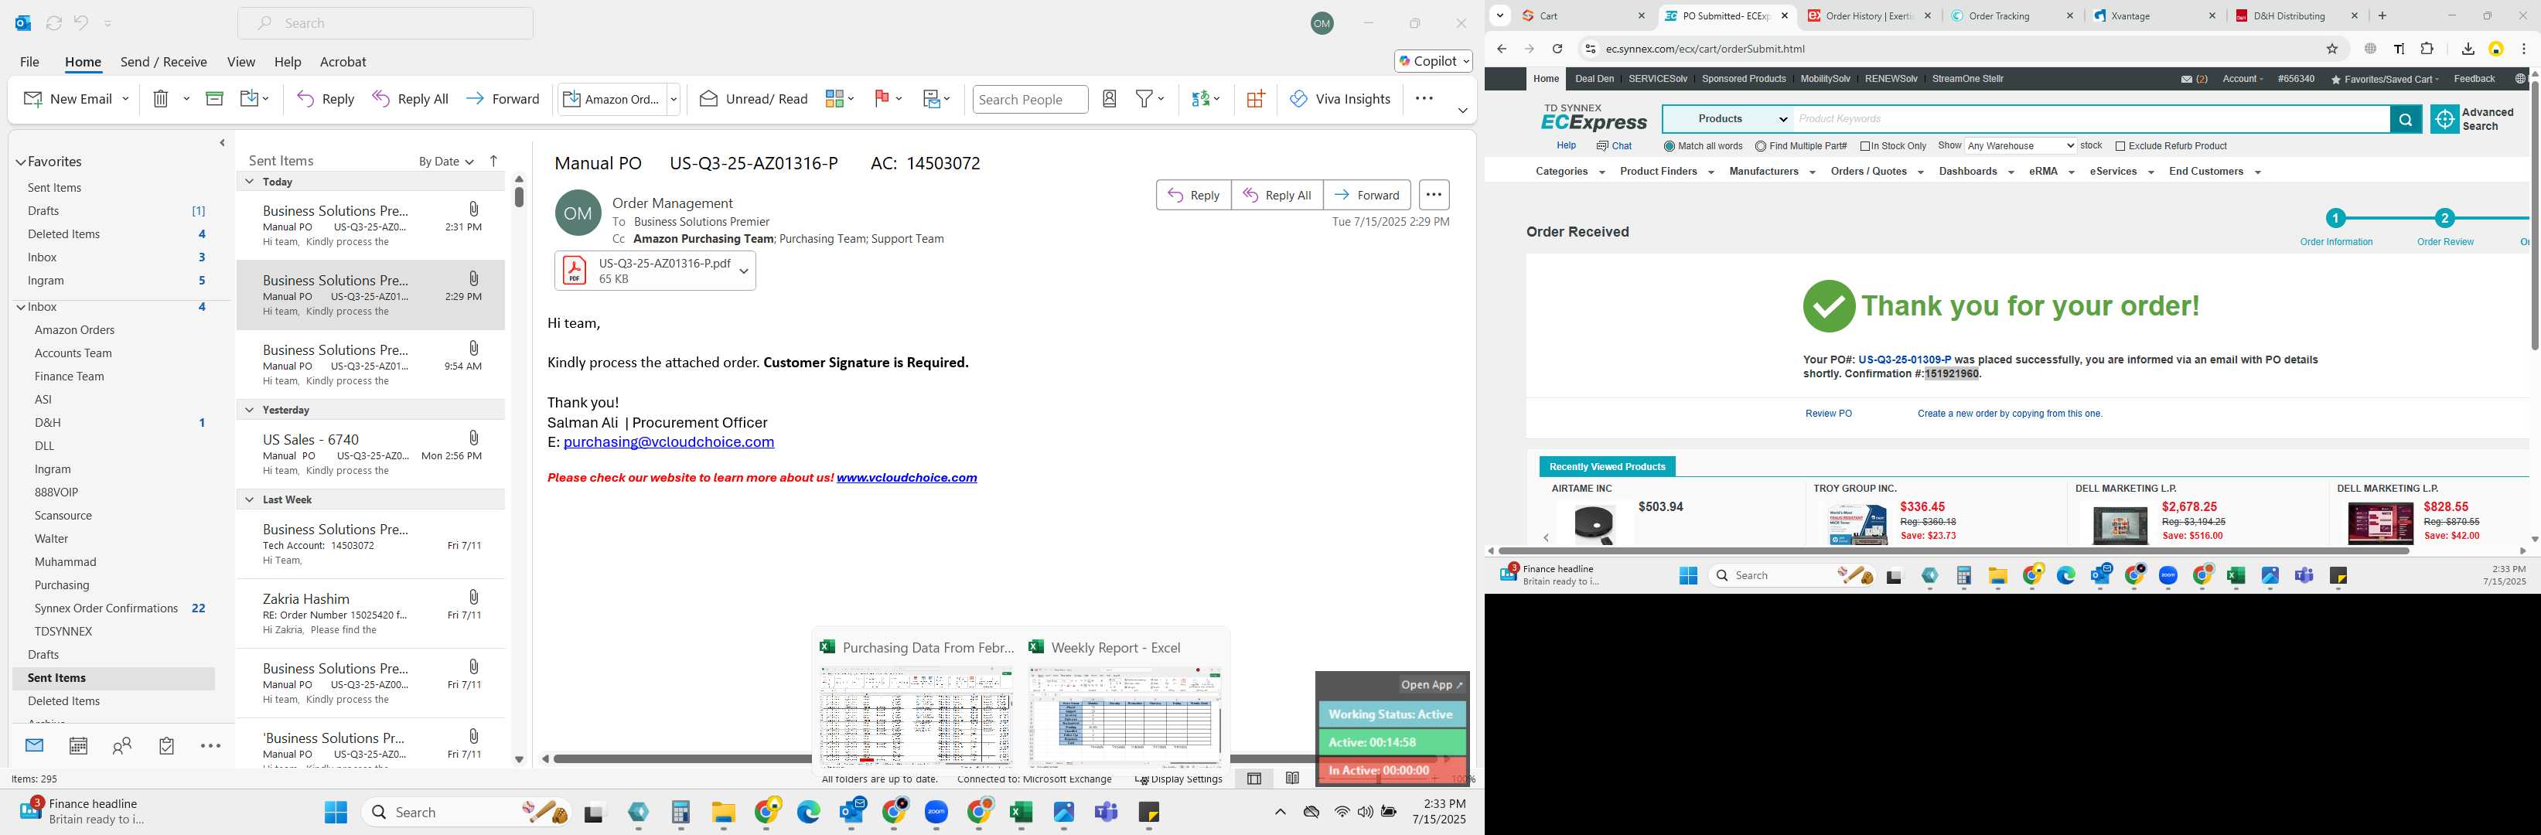Screen dimensions: 2541x835
Task: Select the Find Multiple Part# radio button
Action: (x=1761, y=146)
